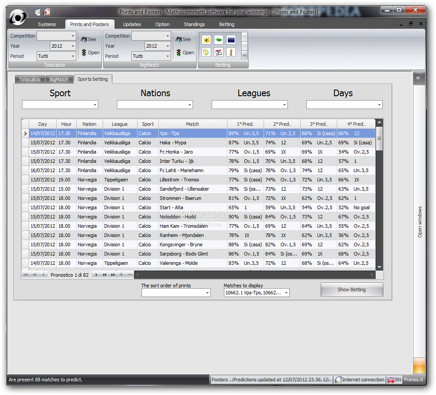Sort table by Match column header
Image resolution: width=436 pixels, height=395 pixels.
click(x=193, y=124)
